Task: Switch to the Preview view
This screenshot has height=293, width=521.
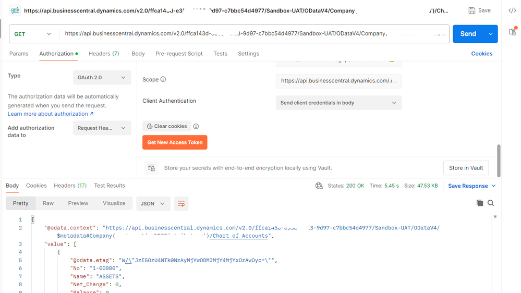Action: coord(78,203)
